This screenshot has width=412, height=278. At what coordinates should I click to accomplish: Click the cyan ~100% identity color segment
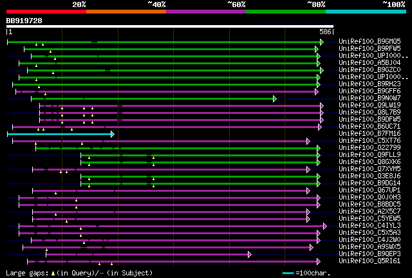click(x=366, y=12)
